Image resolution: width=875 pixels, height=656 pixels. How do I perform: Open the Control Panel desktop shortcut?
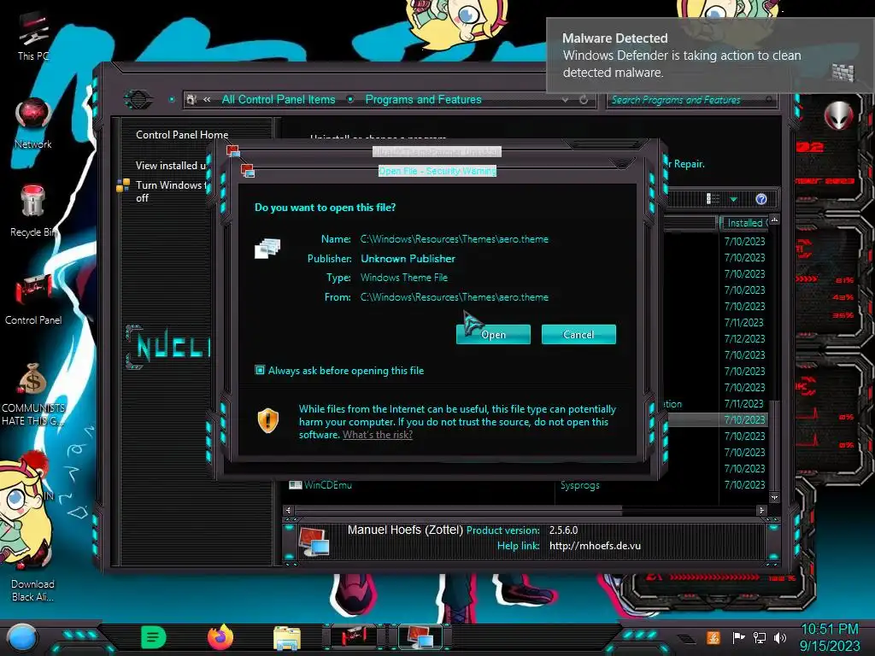33,299
